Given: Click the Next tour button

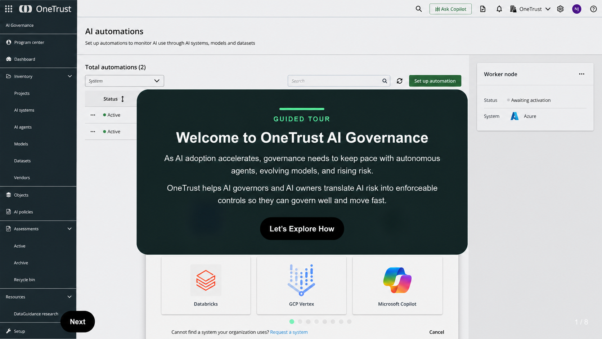Looking at the screenshot, I should (77, 322).
